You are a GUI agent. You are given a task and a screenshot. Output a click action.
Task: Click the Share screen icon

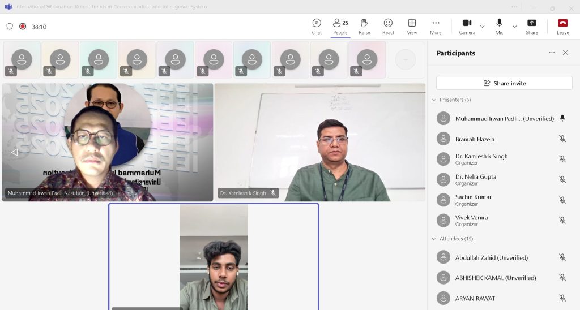pos(531,26)
